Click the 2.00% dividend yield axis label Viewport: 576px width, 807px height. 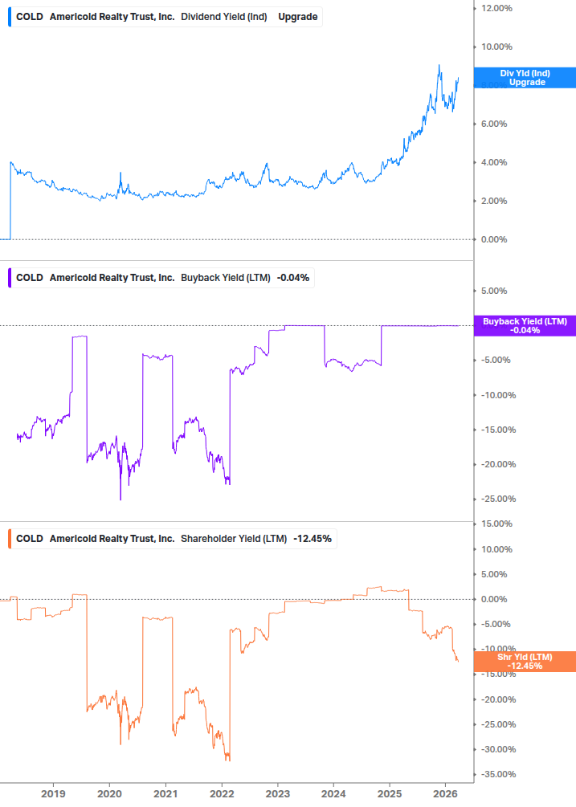point(494,202)
